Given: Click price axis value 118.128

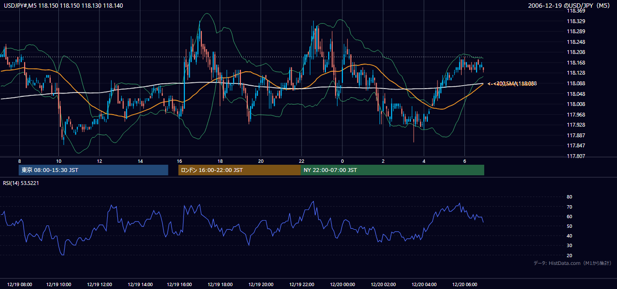Looking at the screenshot, I should (x=576, y=73).
